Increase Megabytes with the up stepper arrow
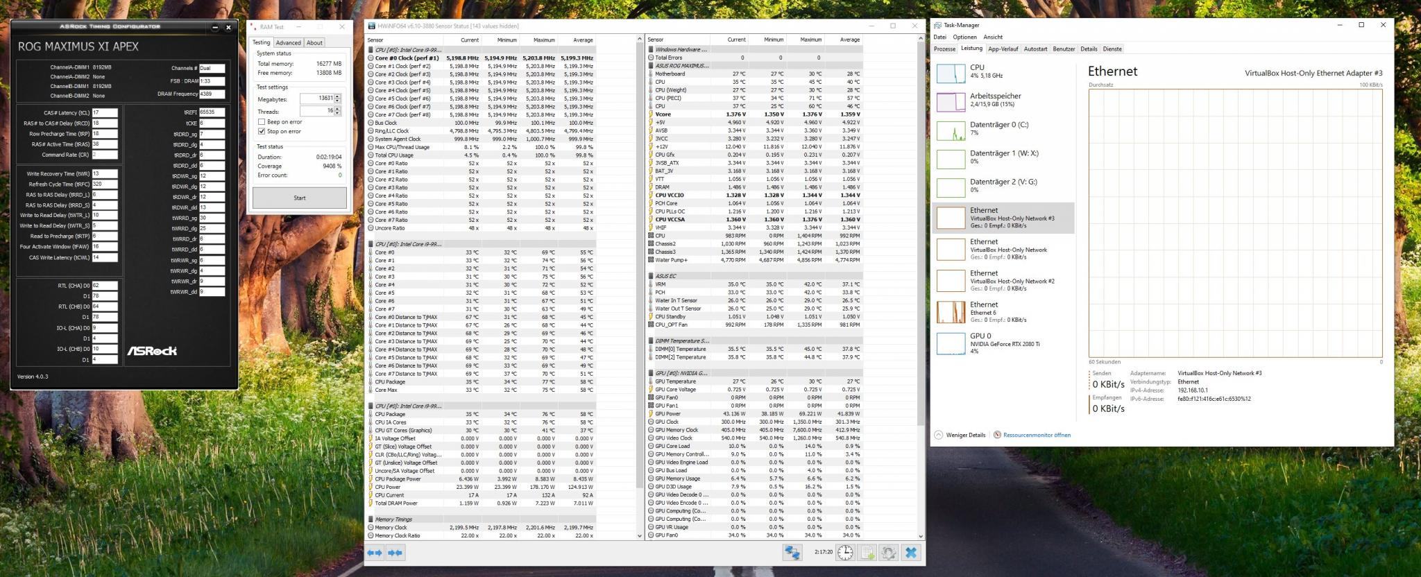 click(338, 96)
